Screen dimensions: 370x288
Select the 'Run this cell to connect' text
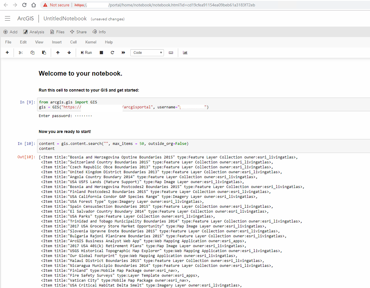(x=89, y=90)
